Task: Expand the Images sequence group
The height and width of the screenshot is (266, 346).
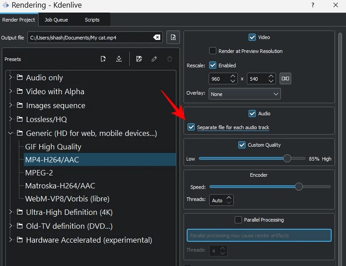Action: pos(10,105)
